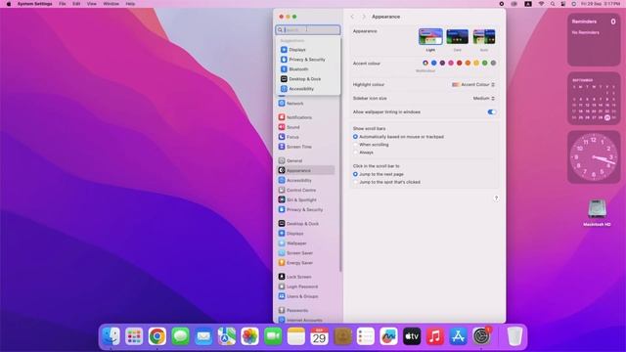Viewport: 626px width, 352px height.
Task: Select the green accent colour
Action: 485,63
